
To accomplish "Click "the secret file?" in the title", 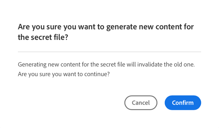I will [43, 37].
